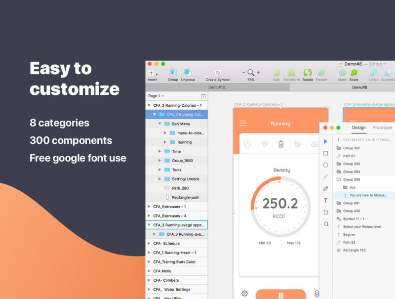Click the zoom in plus button
The image size is (395, 299).
point(258,73)
